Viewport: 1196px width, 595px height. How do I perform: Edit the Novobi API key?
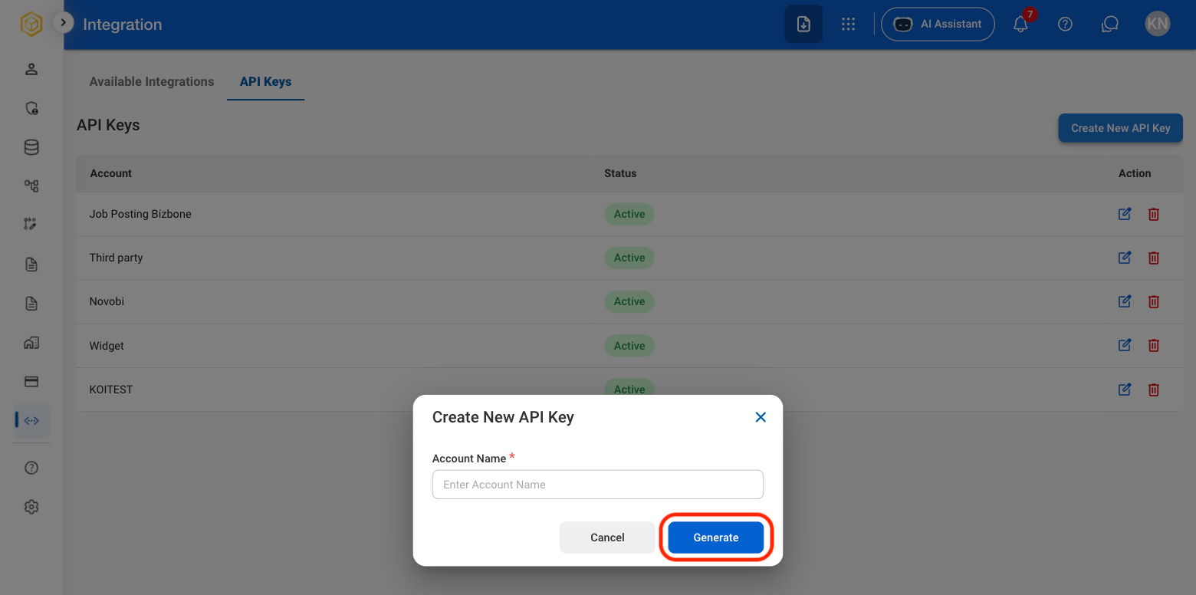[x=1125, y=301]
